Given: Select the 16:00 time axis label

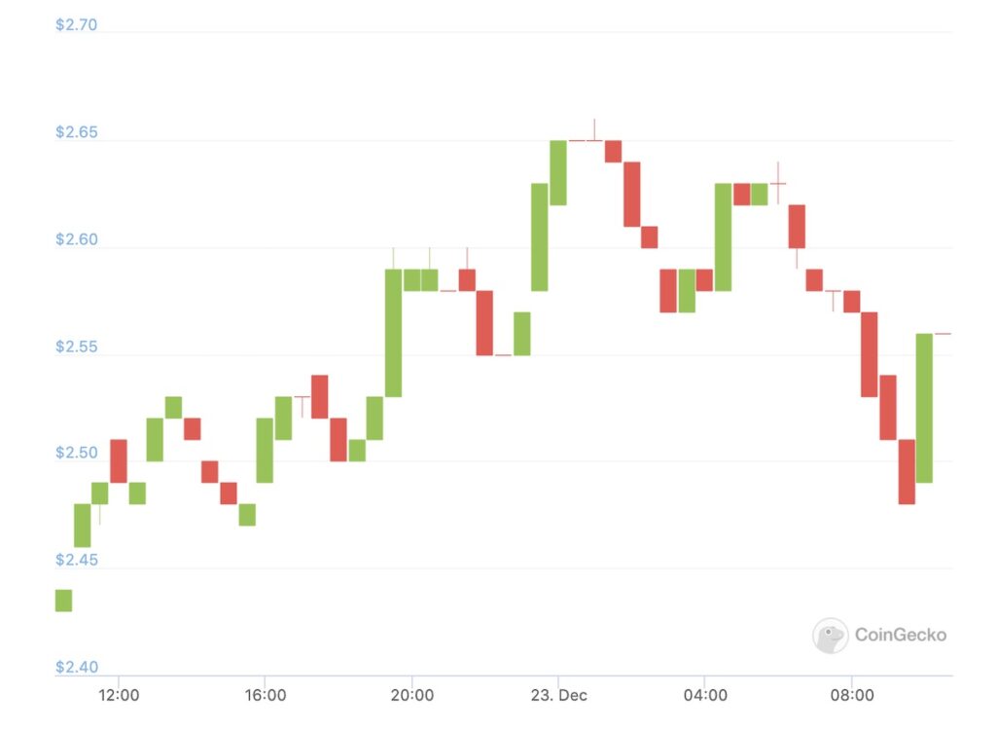Looking at the screenshot, I should pyautogui.click(x=266, y=696).
